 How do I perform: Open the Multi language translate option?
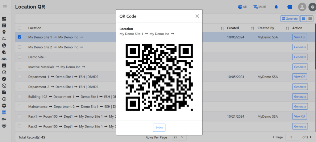[260, 7]
